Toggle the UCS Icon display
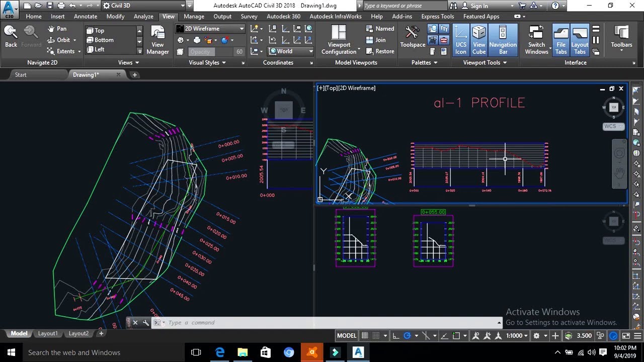 [461, 39]
